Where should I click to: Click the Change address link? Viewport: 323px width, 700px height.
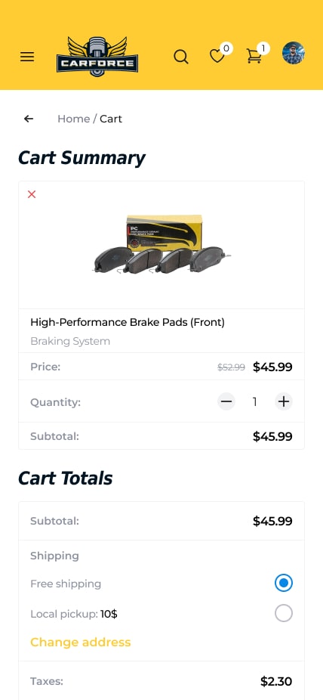[x=81, y=642]
